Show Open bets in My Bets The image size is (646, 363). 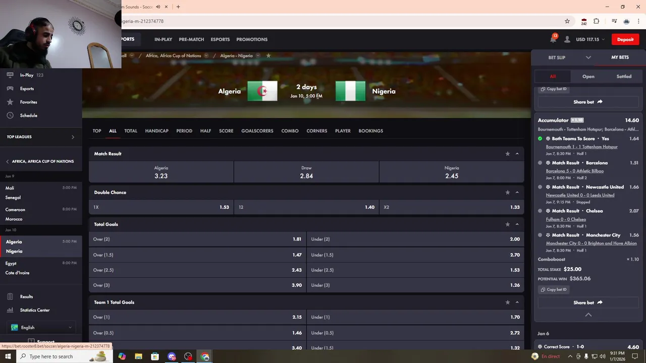point(588,77)
